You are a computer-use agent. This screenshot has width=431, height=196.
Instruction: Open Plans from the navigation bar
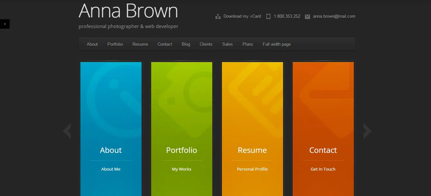[x=248, y=44]
